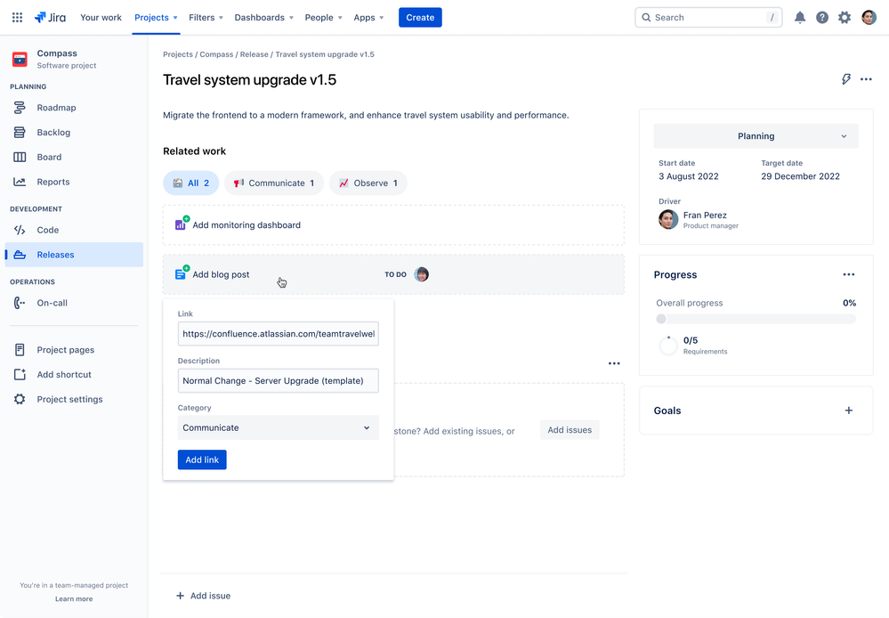Open Projects breadcrumb link
Viewport: 889px width, 618px height.
(x=178, y=54)
